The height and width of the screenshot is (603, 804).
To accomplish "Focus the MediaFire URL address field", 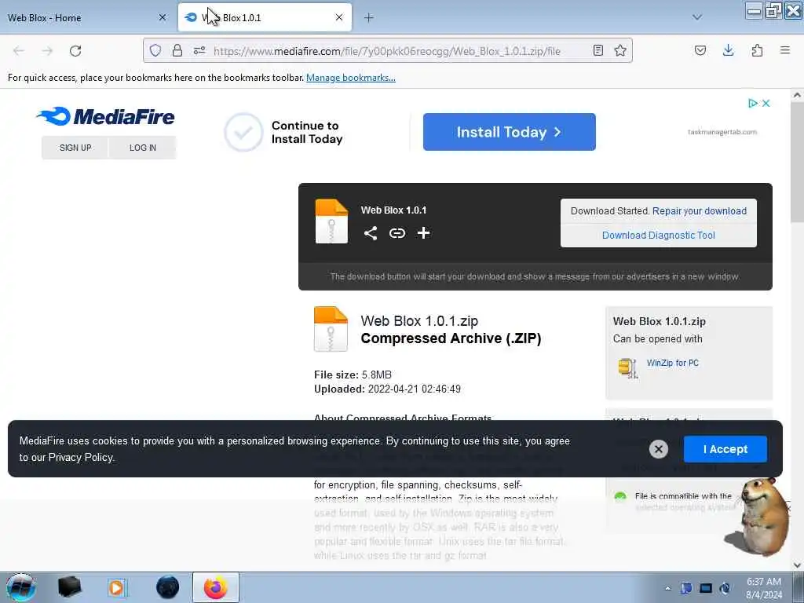I will [x=386, y=51].
